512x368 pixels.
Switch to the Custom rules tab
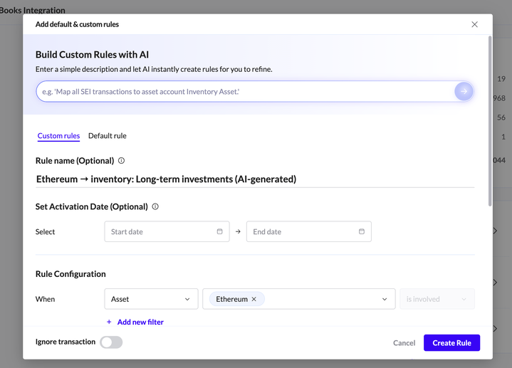point(58,136)
